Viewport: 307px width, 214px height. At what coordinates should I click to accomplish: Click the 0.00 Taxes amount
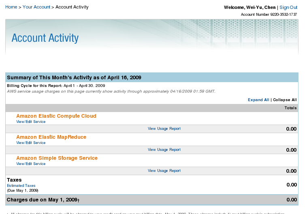(292, 185)
